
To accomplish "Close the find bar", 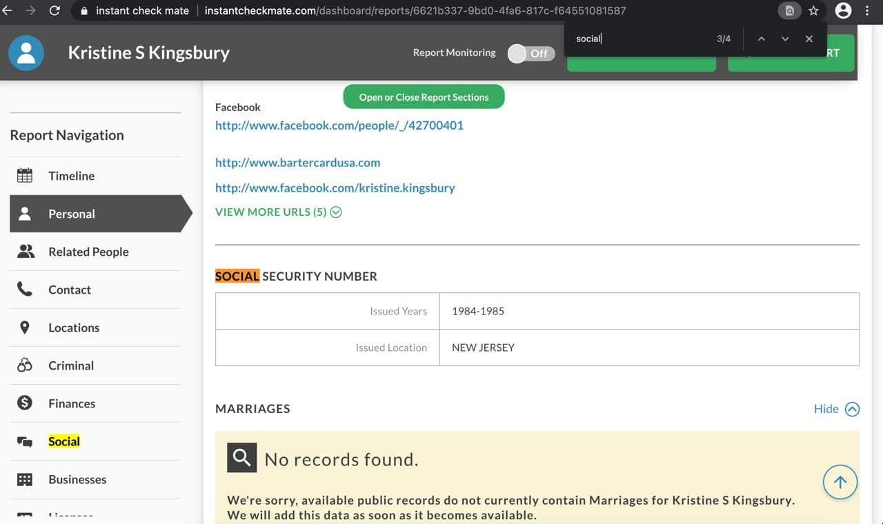I will 809,39.
